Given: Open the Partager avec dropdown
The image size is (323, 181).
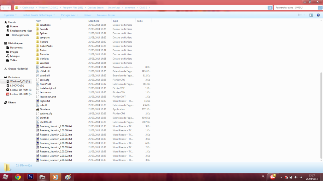Looking at the screenshot, I should coord(70,15).
